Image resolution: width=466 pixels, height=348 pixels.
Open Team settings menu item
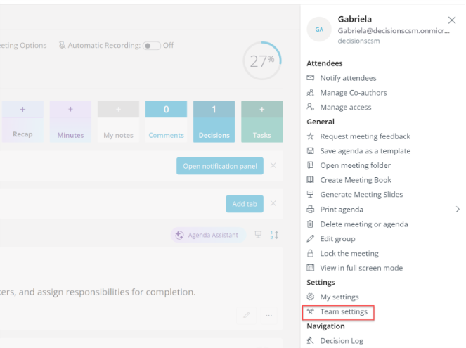[344, 311]
